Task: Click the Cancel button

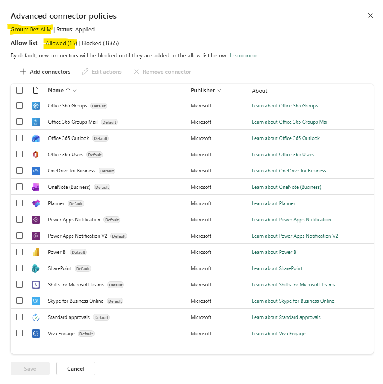Action: [75, 369]
